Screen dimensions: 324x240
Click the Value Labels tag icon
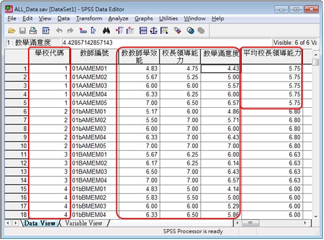click(177, 31)
